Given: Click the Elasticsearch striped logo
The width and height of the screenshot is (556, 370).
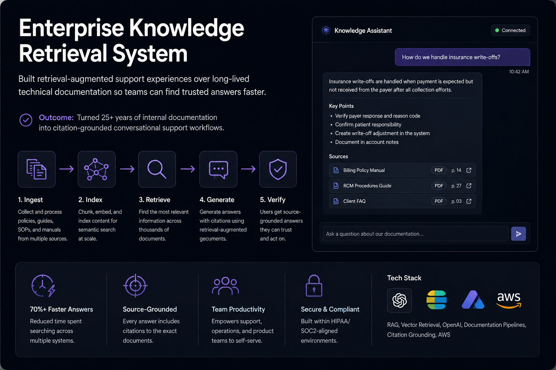Looking at the screenshot, I should click(x=437, y=300).
